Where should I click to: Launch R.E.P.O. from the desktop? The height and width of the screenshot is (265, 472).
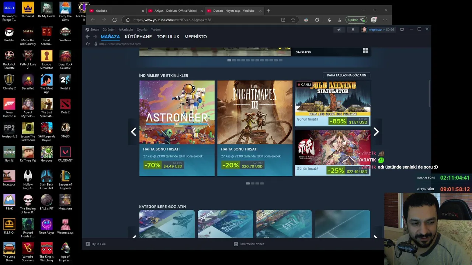9,226
